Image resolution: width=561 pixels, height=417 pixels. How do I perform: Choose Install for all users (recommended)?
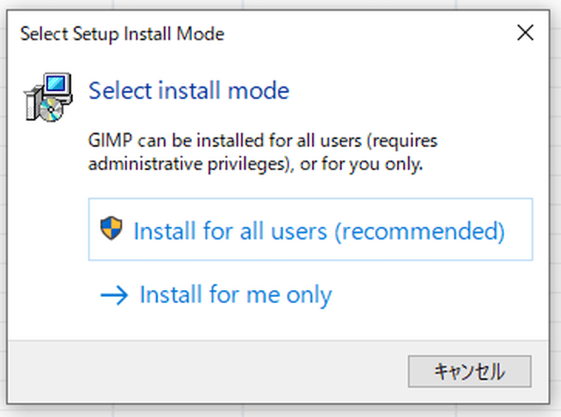(310, 230)
